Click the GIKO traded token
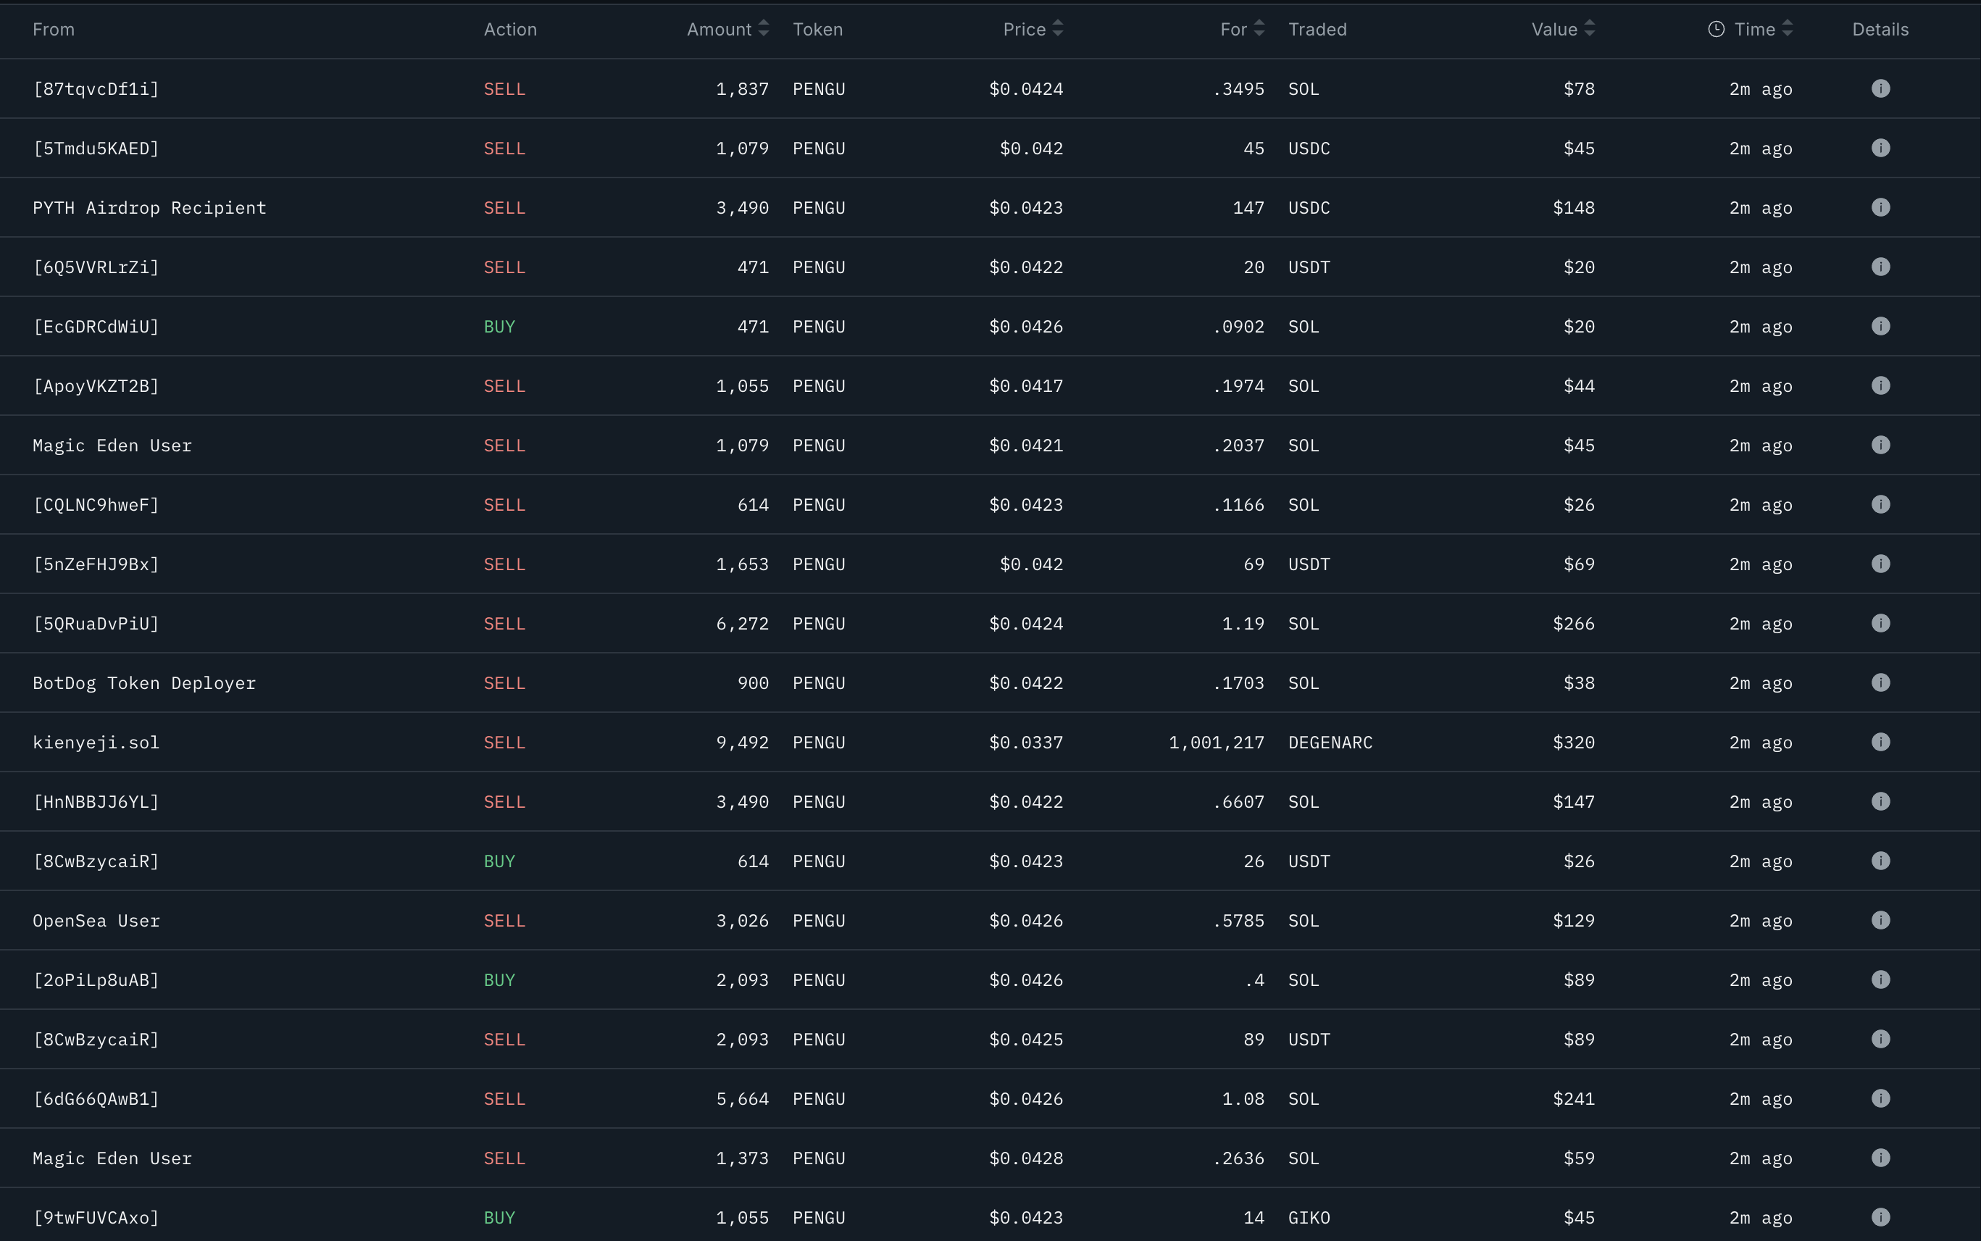The width and height of the screenshot is (1981, 1241). [1309, 1218]
